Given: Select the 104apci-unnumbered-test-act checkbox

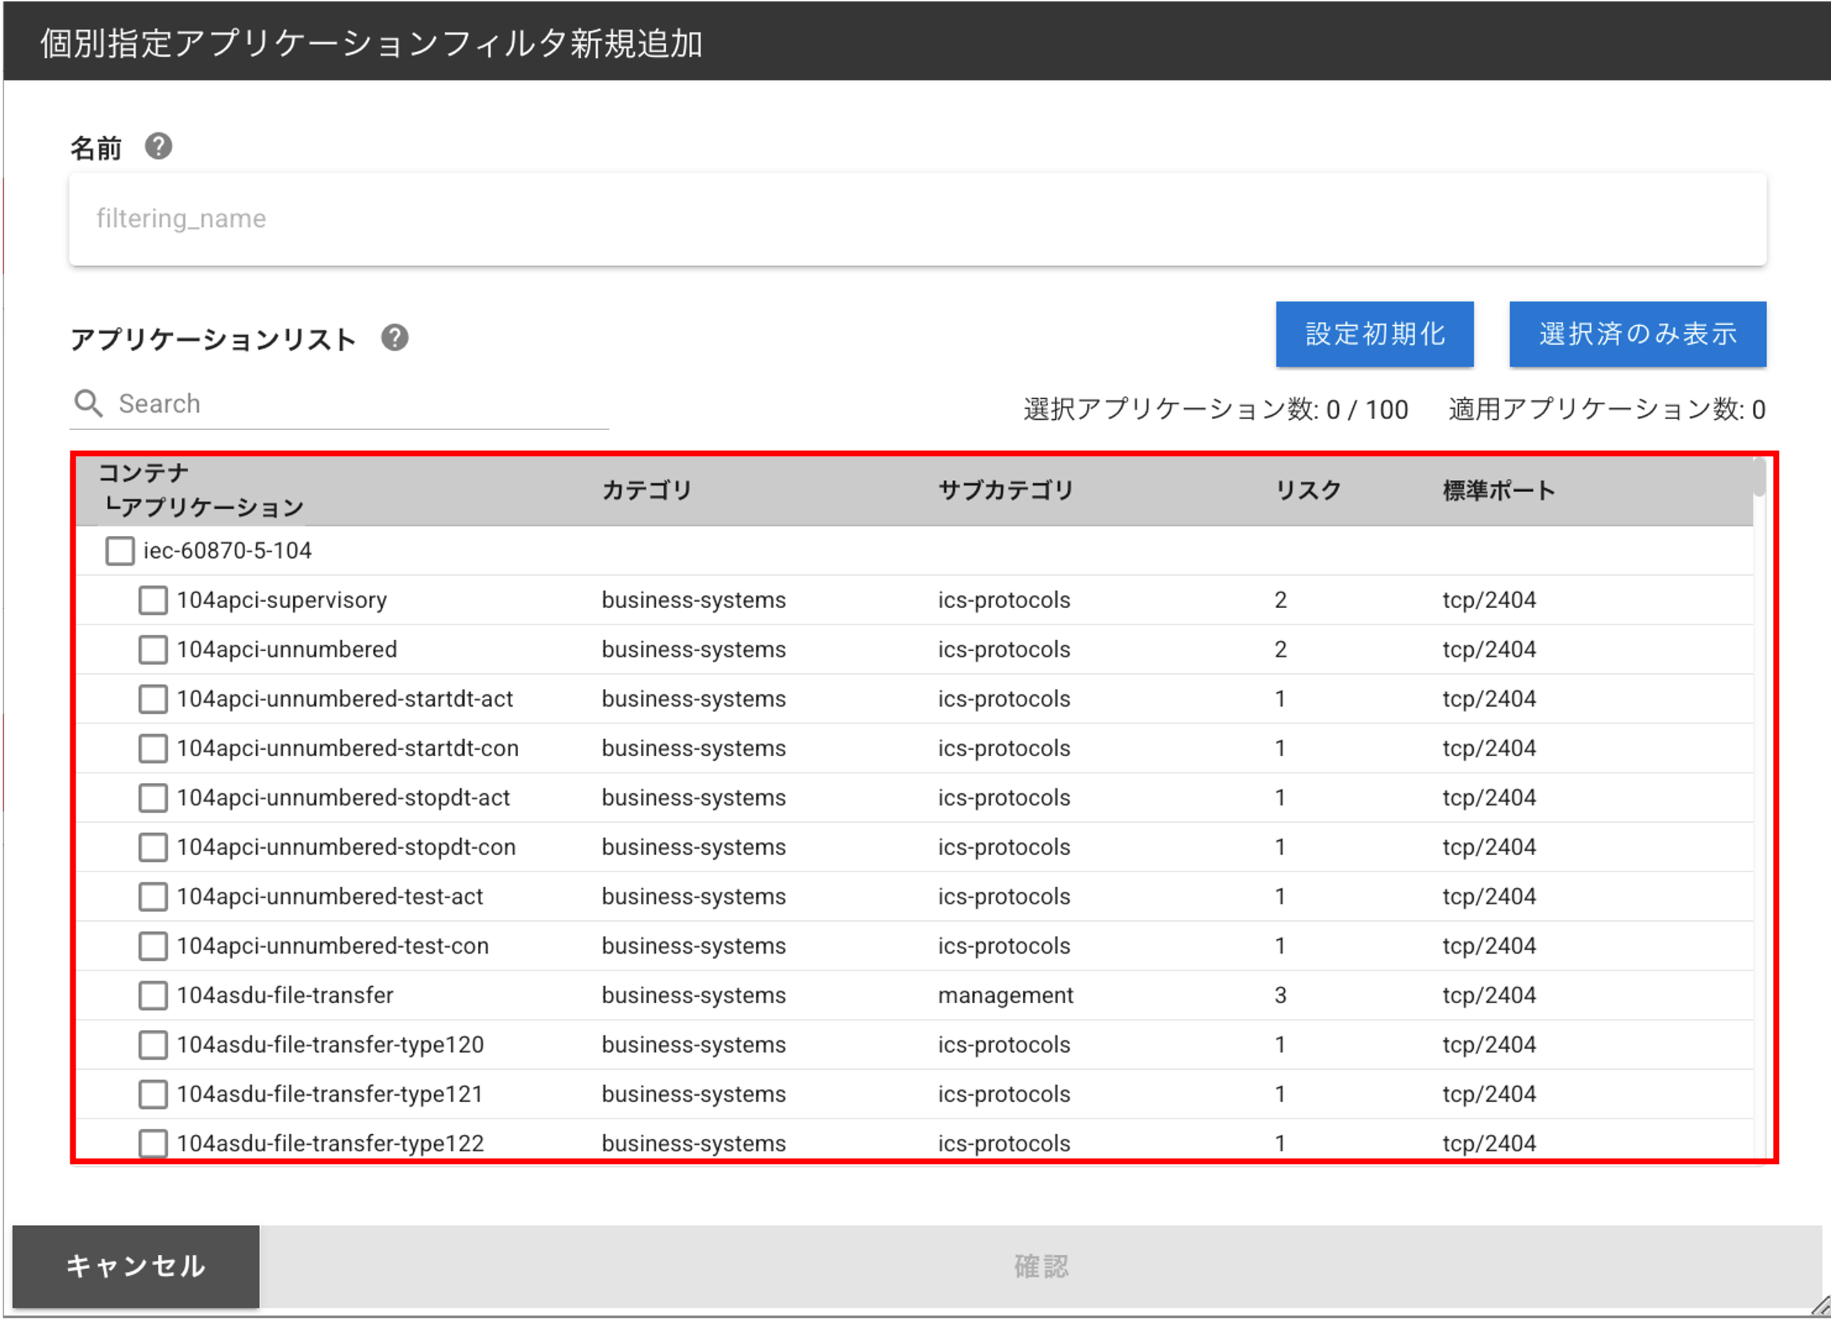Looking at the screenshot, I should coord(153,896).
